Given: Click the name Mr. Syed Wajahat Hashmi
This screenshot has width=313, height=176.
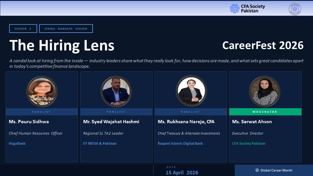Looking at the screenshot, I should (x=111, y=122).
